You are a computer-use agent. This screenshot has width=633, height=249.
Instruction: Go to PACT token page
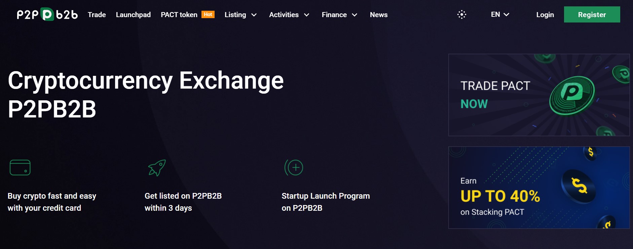179,15
